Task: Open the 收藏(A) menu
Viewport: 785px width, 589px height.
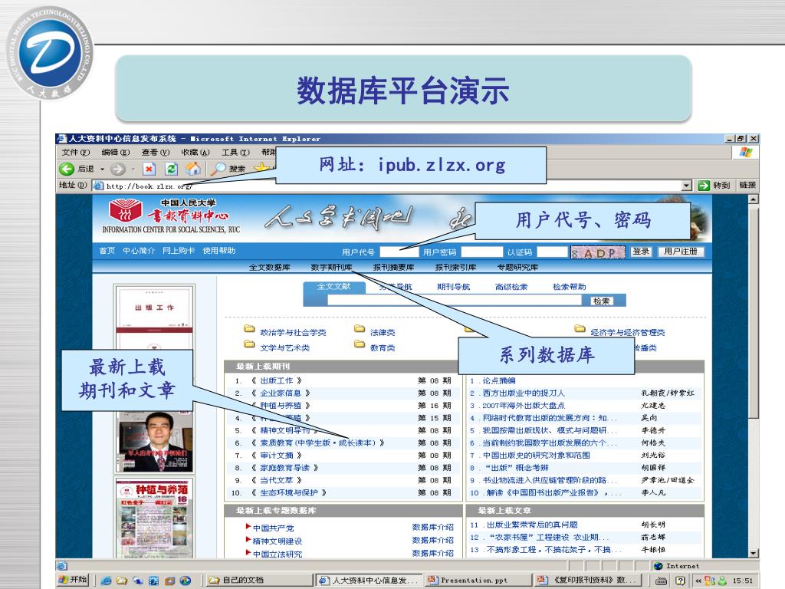Action: click(195, 153)
